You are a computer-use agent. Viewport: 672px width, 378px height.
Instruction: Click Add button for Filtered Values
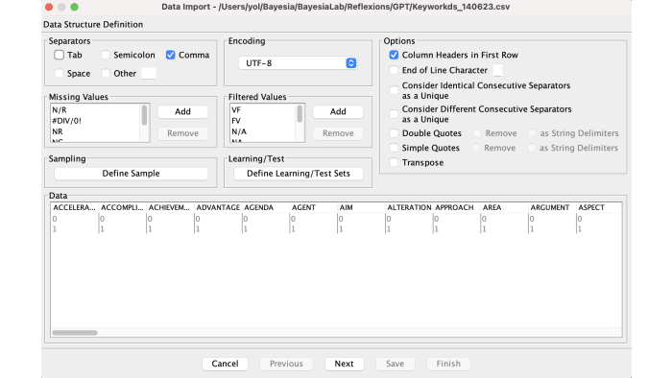tap(338, 111)
